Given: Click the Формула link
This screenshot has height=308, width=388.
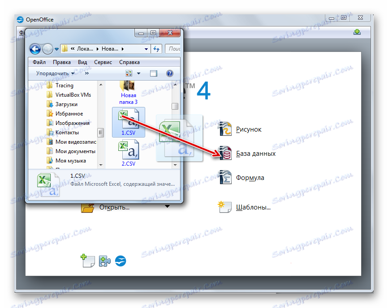Looking at the screenshot, I should pos(250,178).
